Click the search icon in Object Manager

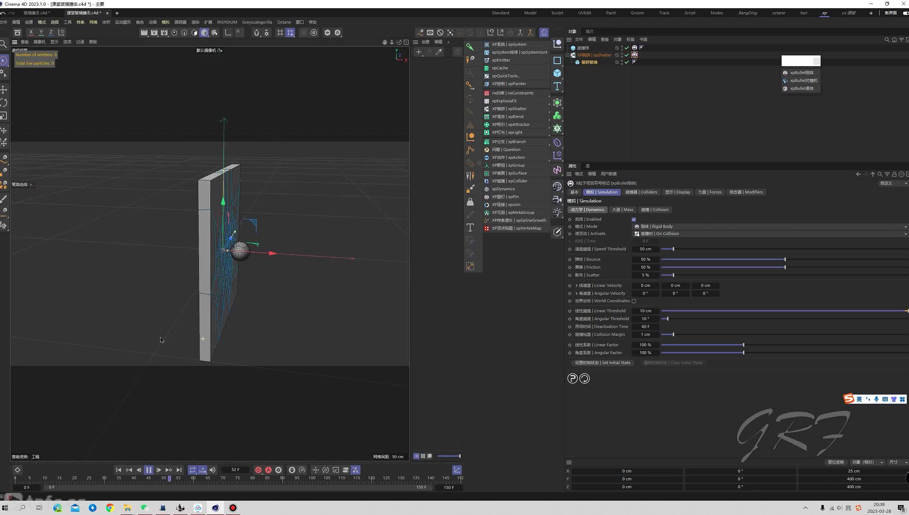pos(887,40)
